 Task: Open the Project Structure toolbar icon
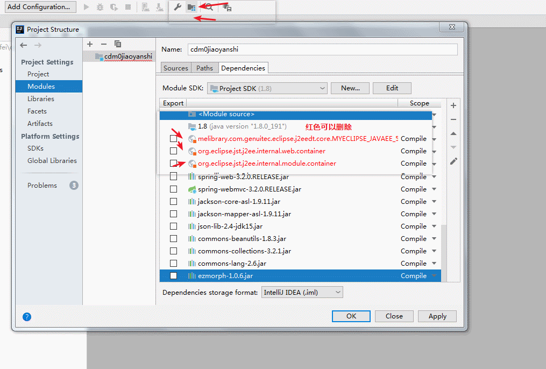point(191,7)
